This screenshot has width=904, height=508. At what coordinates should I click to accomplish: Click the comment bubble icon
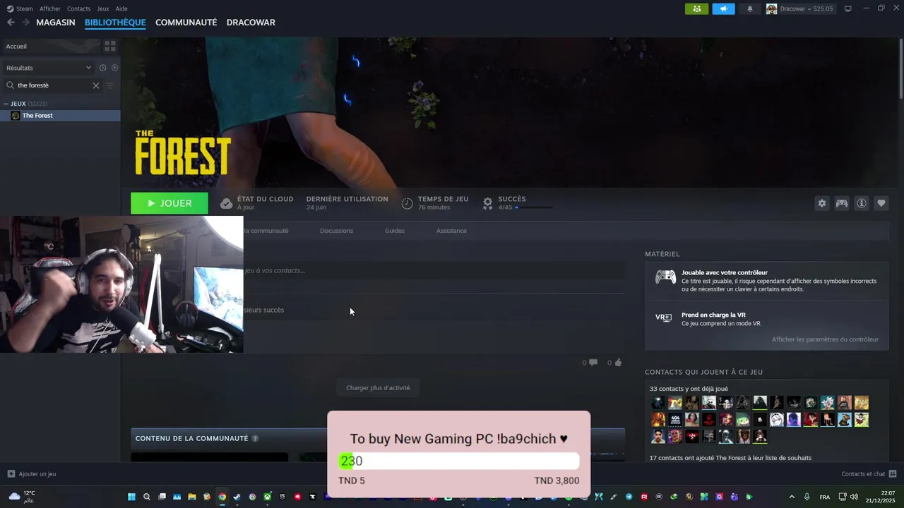593,363
